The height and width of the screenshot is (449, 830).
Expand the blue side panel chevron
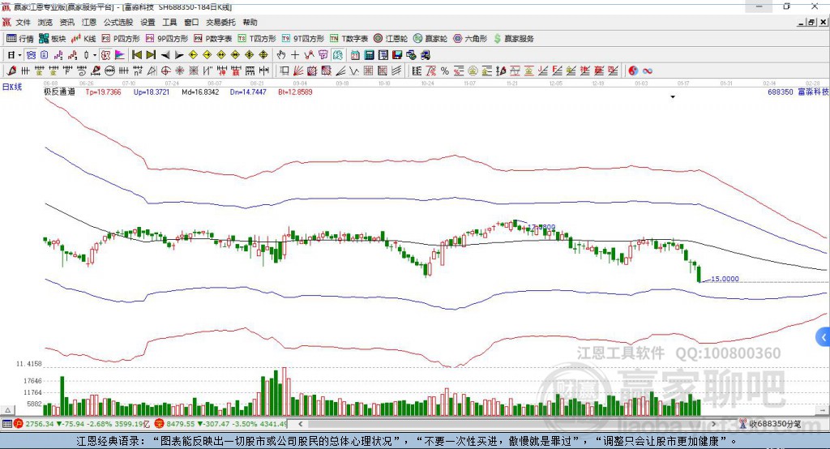click(x=824, y=337)
